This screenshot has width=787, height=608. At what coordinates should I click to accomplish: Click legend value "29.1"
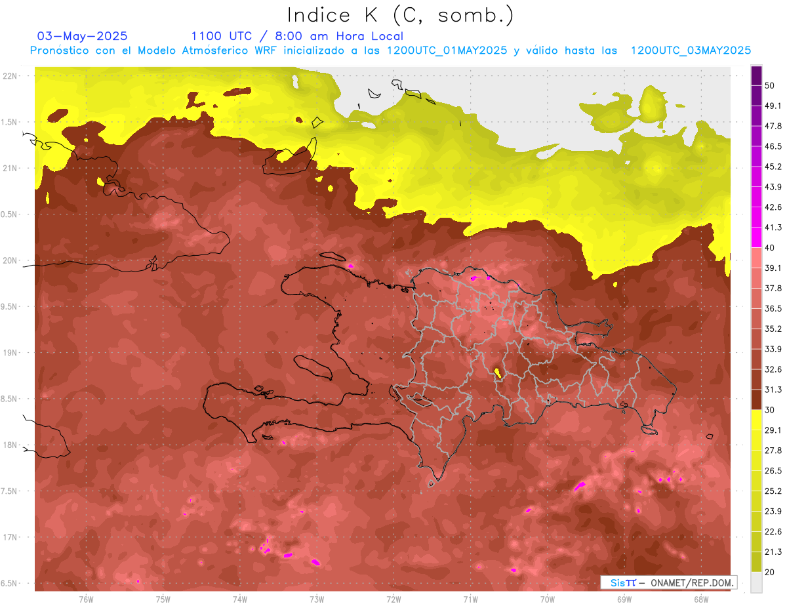(x=773, y=430)
